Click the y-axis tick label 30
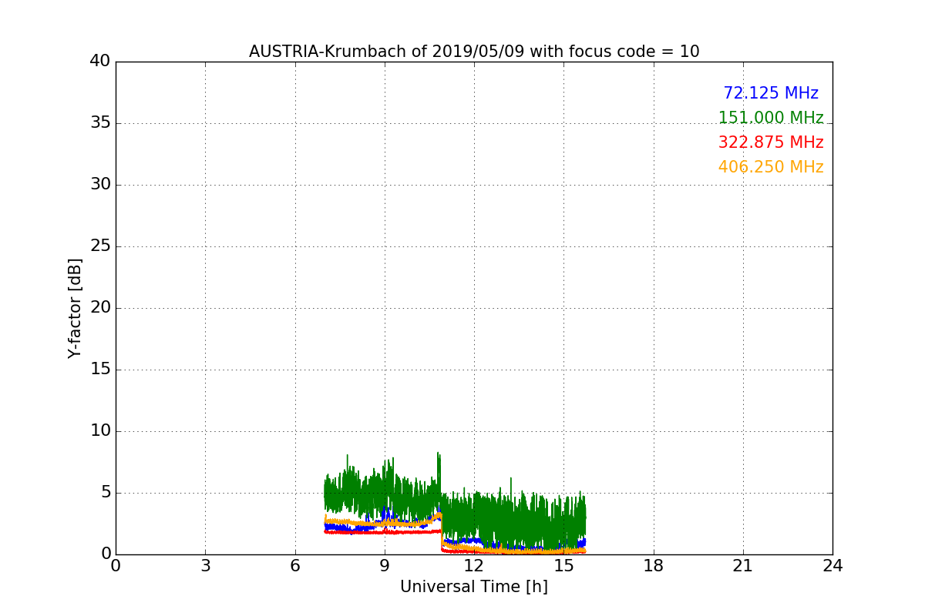 pos(100,185)
